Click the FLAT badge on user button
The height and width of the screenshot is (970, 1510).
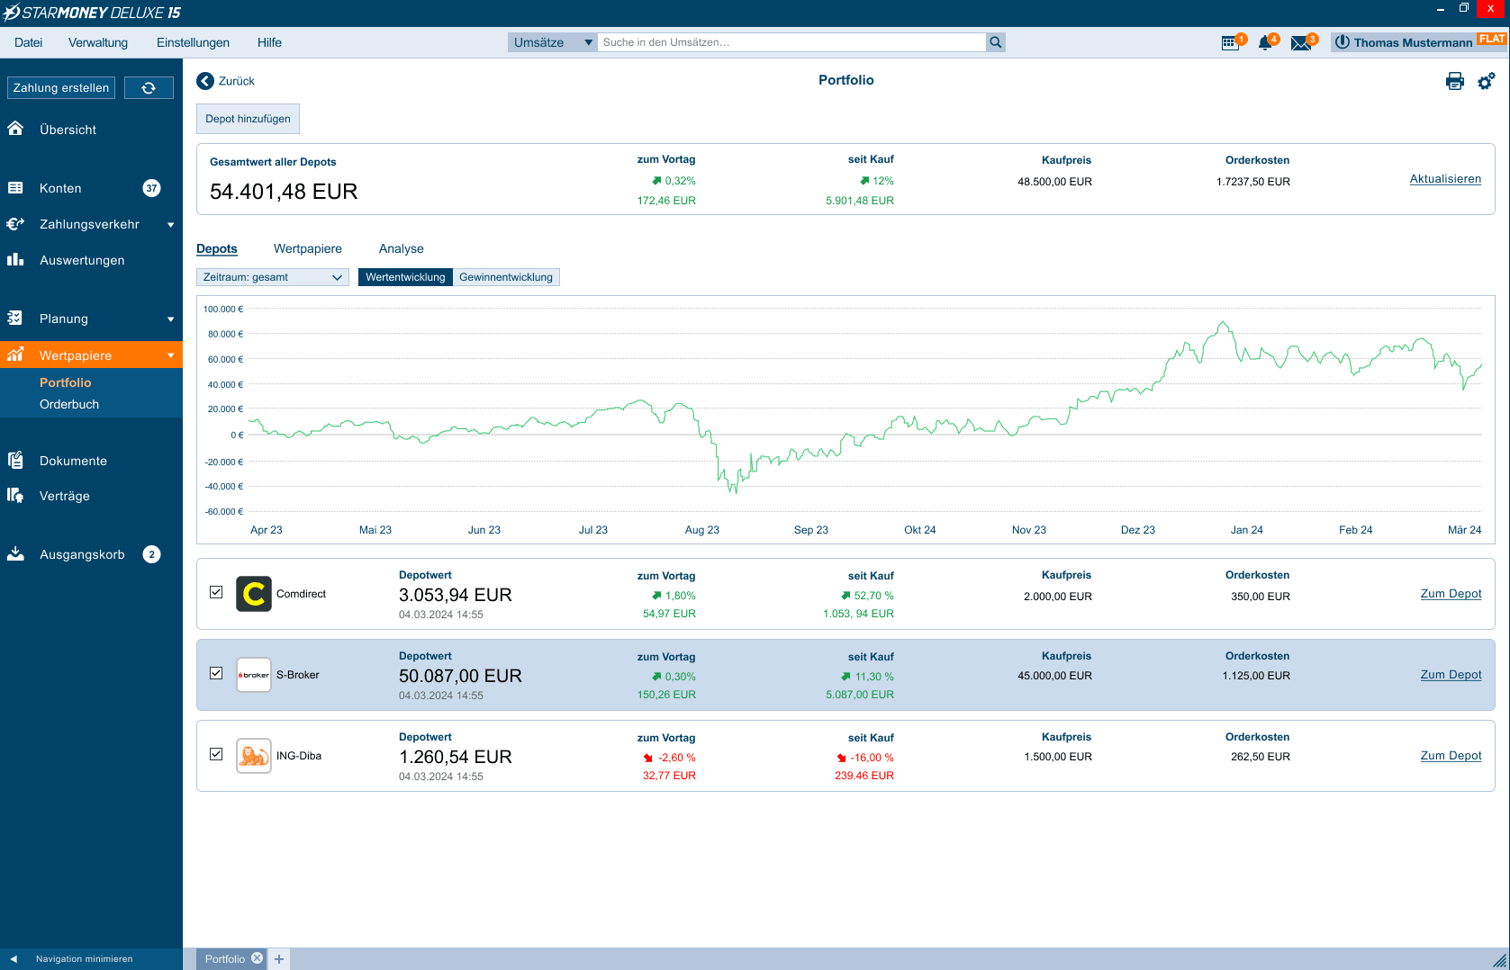pyautogui.click(x=1492, y=39)
